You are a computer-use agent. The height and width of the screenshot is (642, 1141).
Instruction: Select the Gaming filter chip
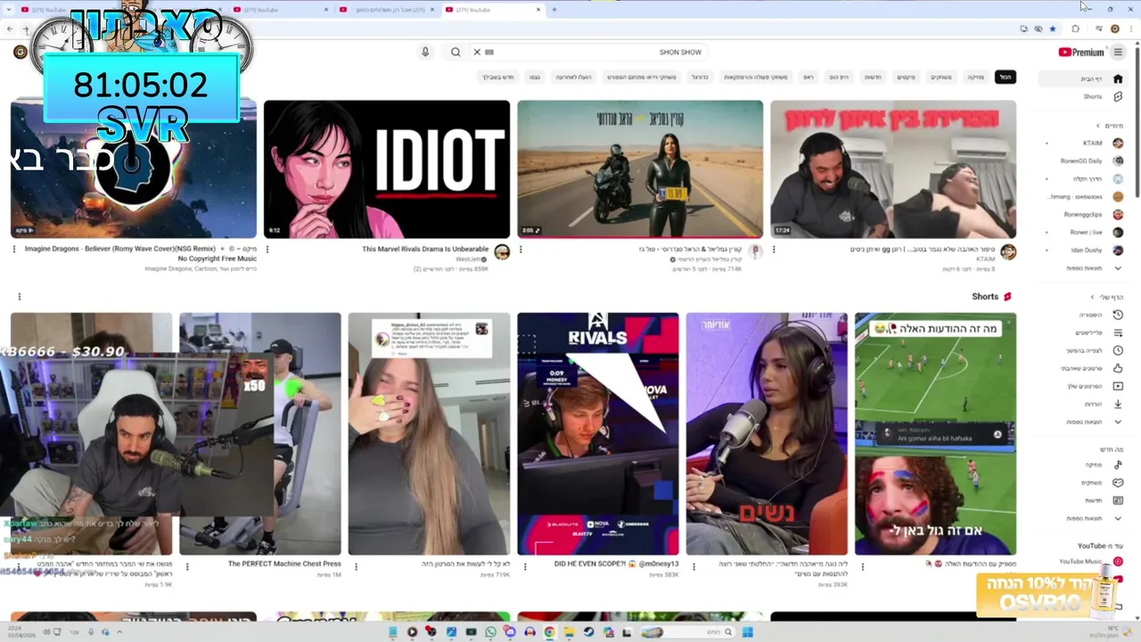pos(941,77)
